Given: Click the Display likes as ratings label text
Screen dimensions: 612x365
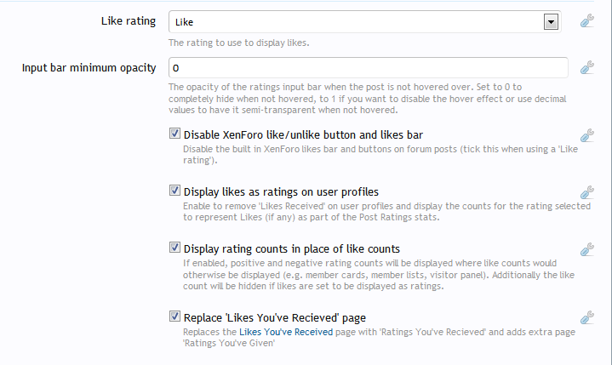Looking at the screenshot, I should (281, 191).
